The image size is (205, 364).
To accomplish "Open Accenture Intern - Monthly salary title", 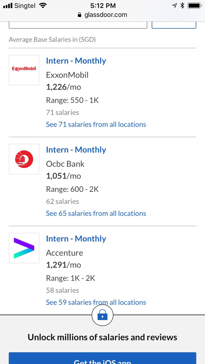I will 76,239.
